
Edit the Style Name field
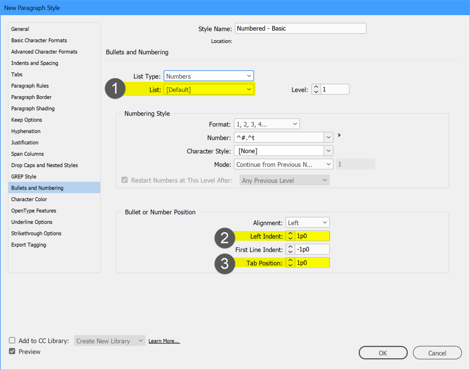click(x=300, y=28)
